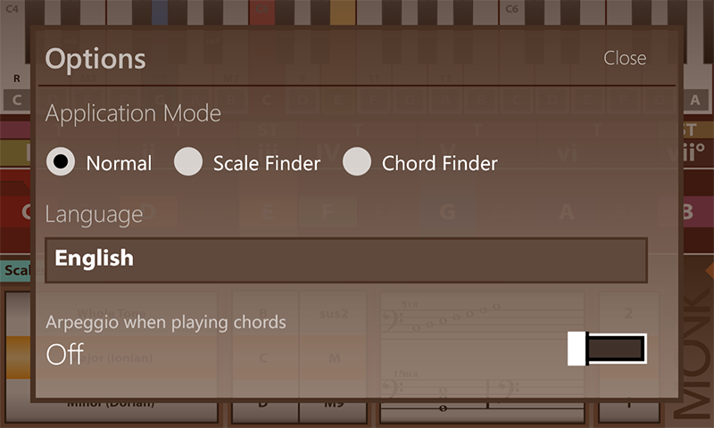Tap the red B note button

686,212
